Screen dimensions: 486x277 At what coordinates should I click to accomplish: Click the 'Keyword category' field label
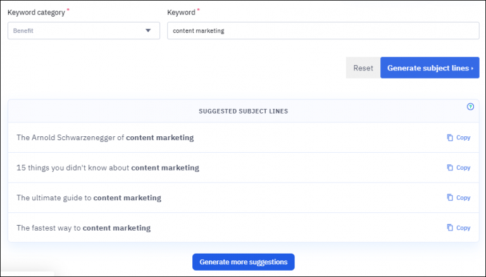point(36,13)
